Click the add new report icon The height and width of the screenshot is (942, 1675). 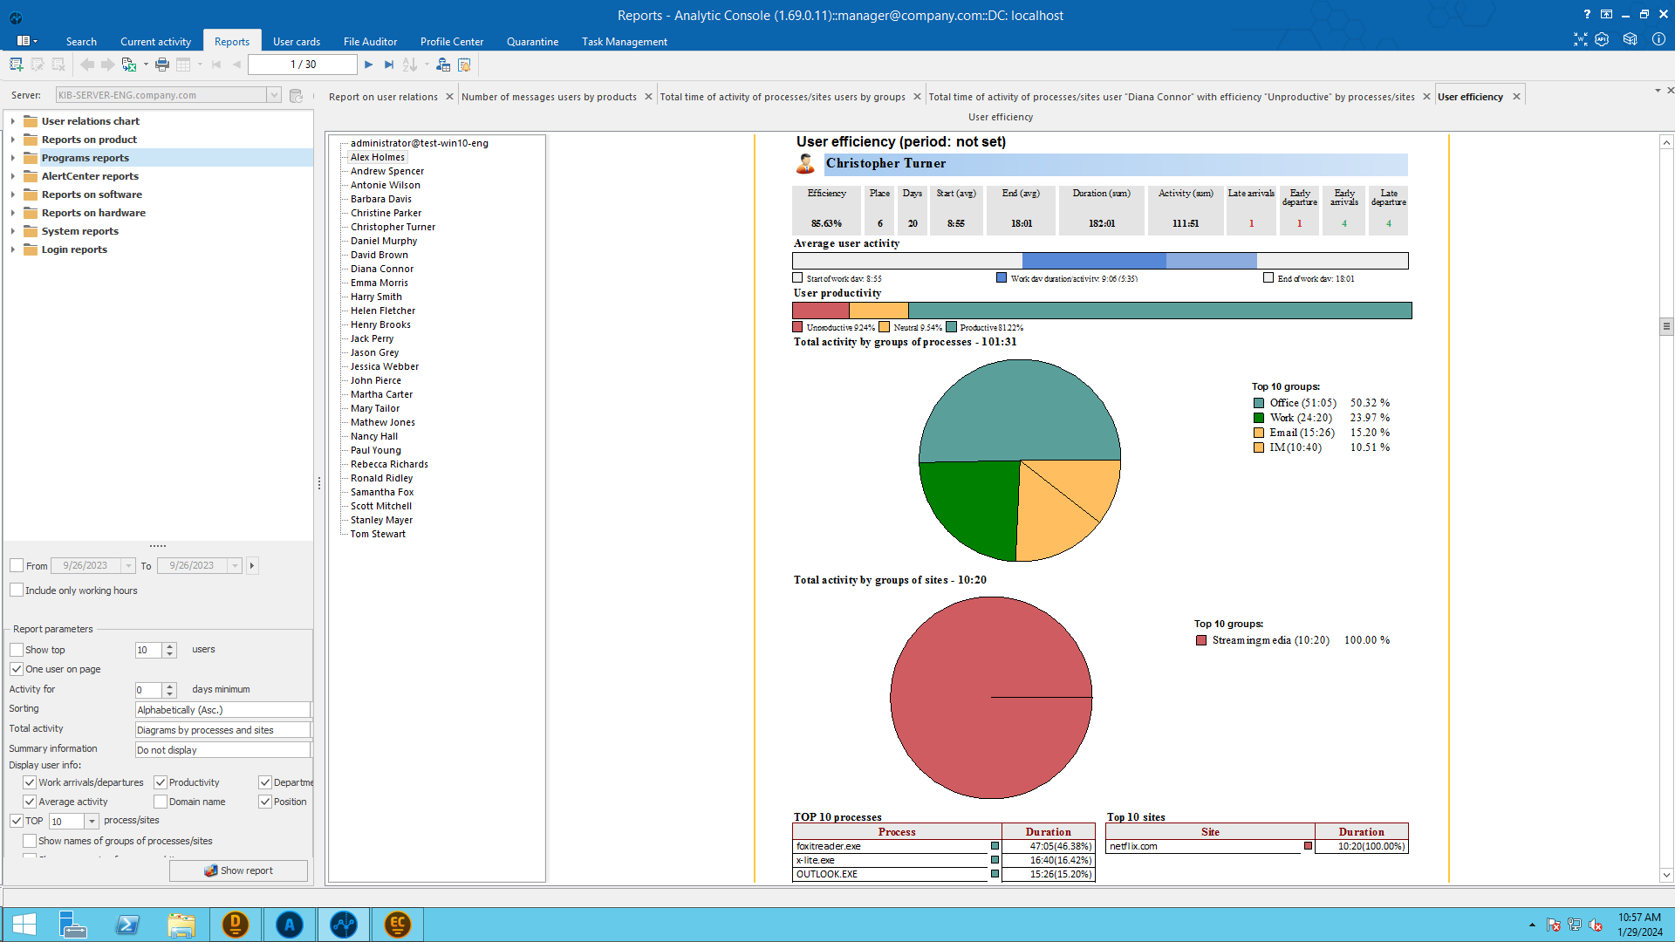(16, 65)
